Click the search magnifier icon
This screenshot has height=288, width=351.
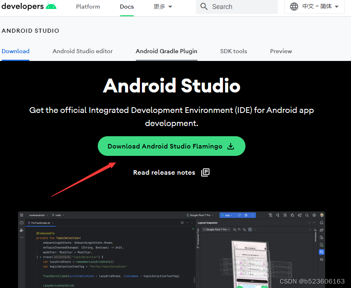204,6
